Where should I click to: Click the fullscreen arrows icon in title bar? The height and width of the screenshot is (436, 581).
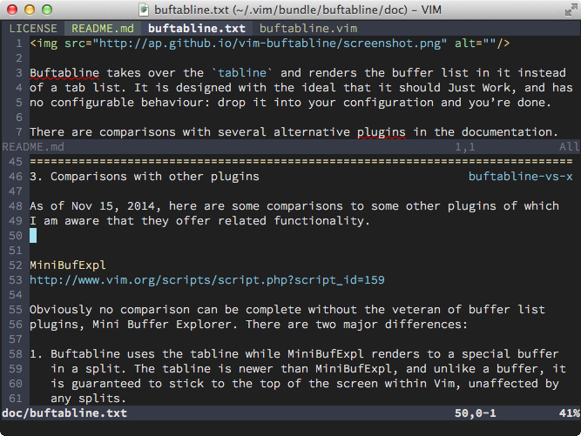click(571, 10)
